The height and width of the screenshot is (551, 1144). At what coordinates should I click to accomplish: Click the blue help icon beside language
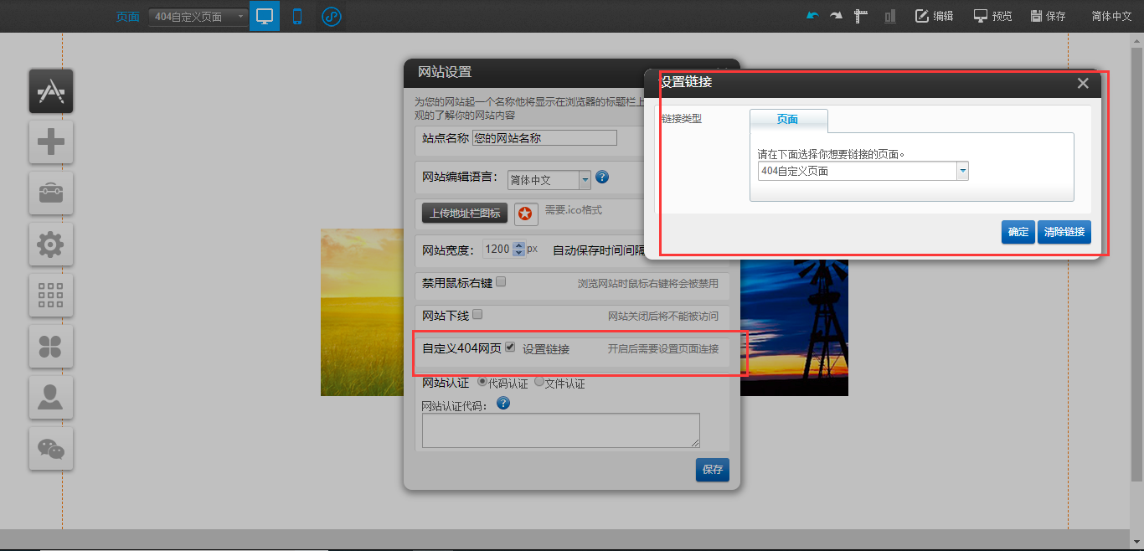coord(601,177)
